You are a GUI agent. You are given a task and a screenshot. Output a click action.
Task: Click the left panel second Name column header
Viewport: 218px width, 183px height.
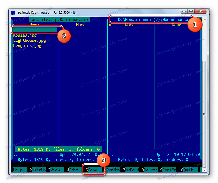[x=81, y=25]
